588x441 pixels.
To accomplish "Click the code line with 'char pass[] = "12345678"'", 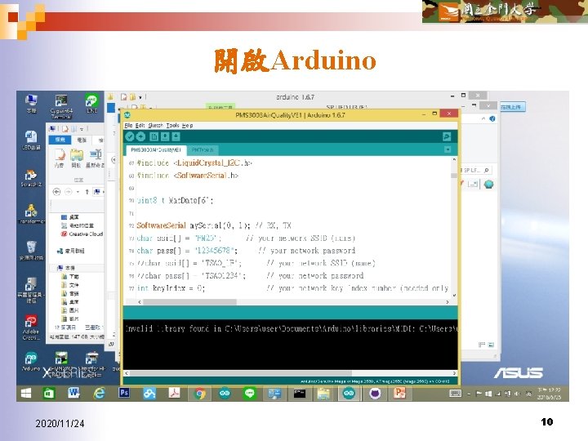I will [246, 251].
